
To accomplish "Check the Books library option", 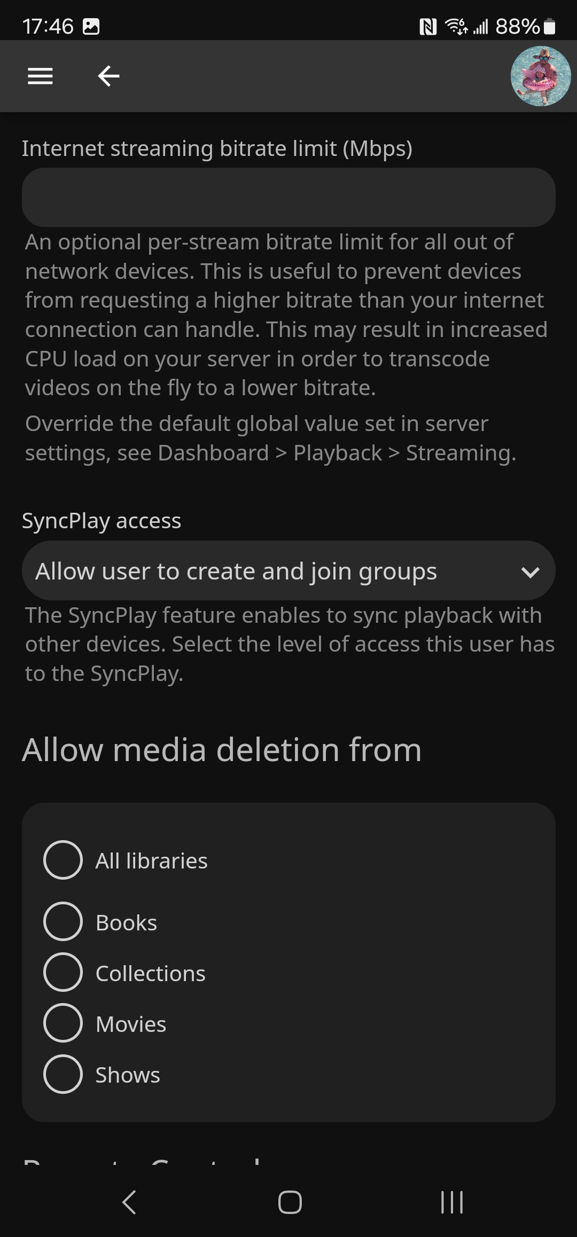I will [x=63, y=921].
